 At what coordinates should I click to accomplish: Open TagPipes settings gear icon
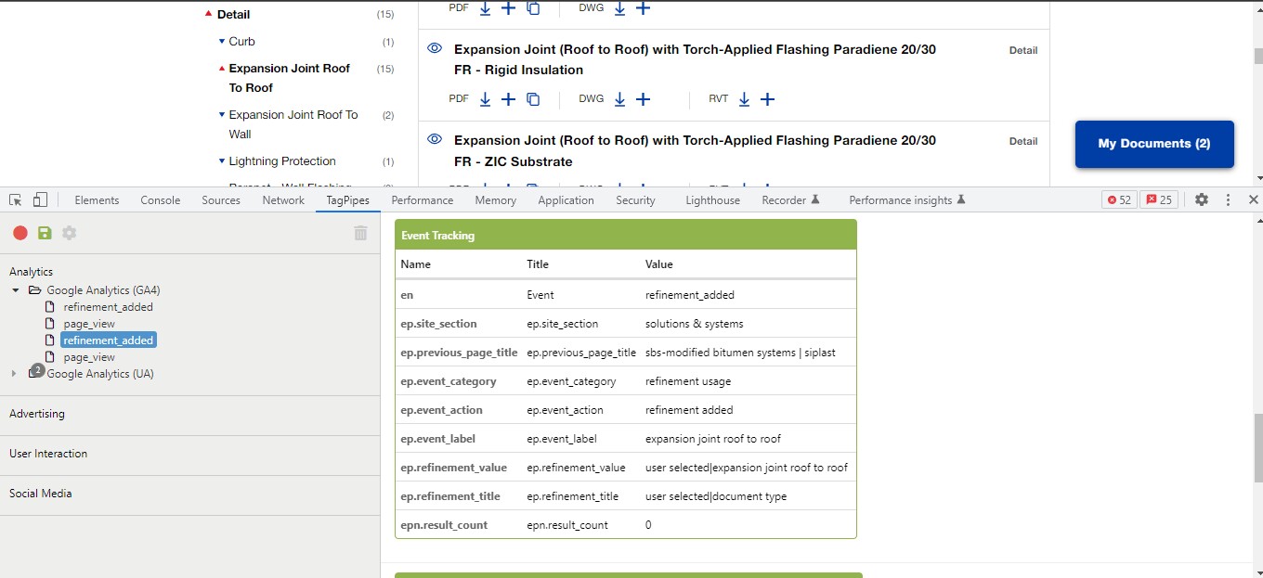point(69,233)
